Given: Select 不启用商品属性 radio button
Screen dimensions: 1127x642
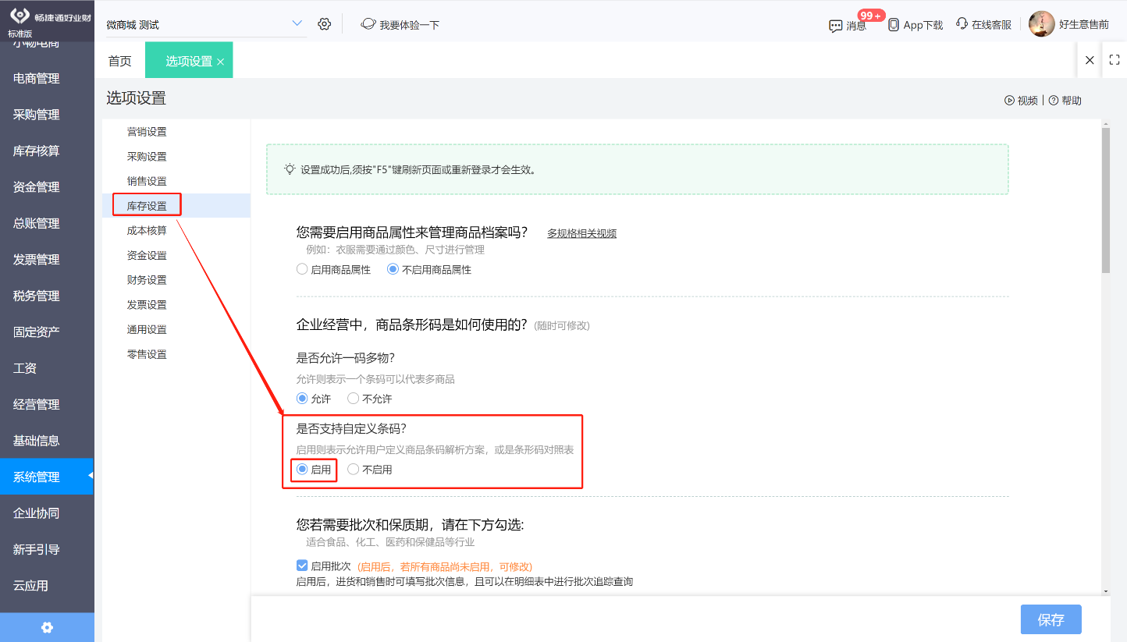Looking at the screenshot, I should pos(393,269).
